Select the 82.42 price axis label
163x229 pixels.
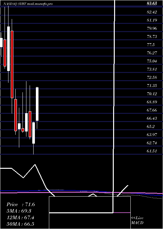(152, 12)
